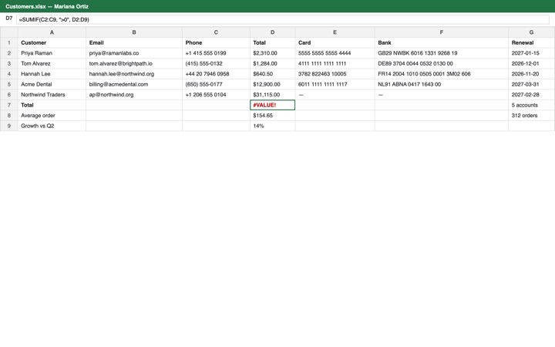This screenshot has height=347, width=555.
Task: Click phone +44 20 7946 0958
Action: (x=216, y=74)
